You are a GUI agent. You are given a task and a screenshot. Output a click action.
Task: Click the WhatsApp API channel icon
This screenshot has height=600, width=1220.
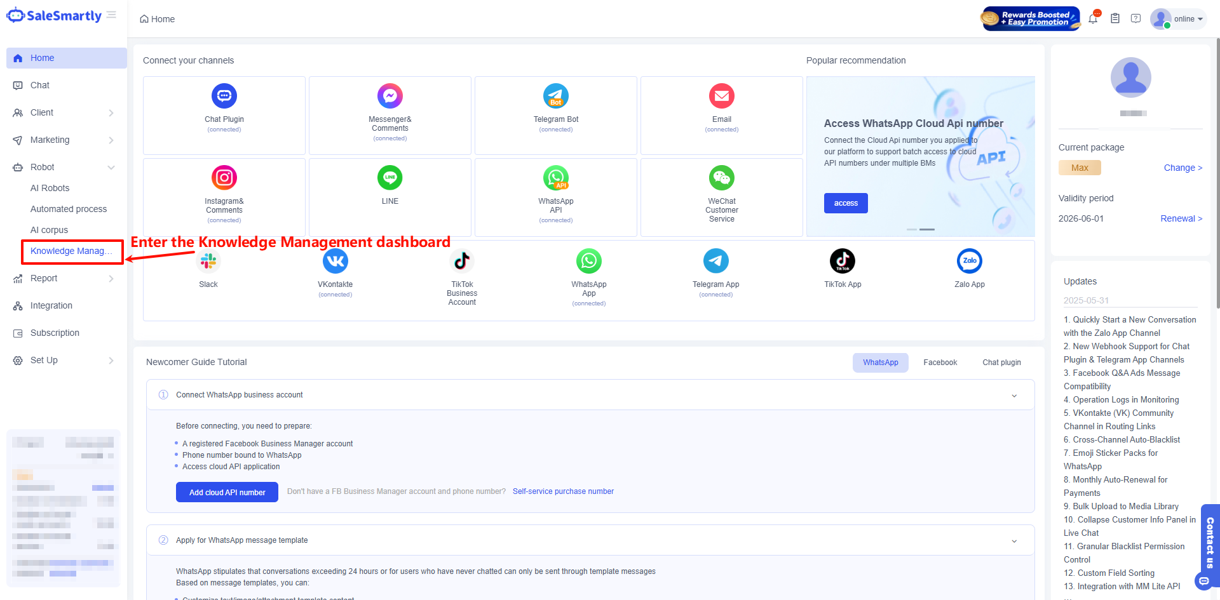[556, 178]
